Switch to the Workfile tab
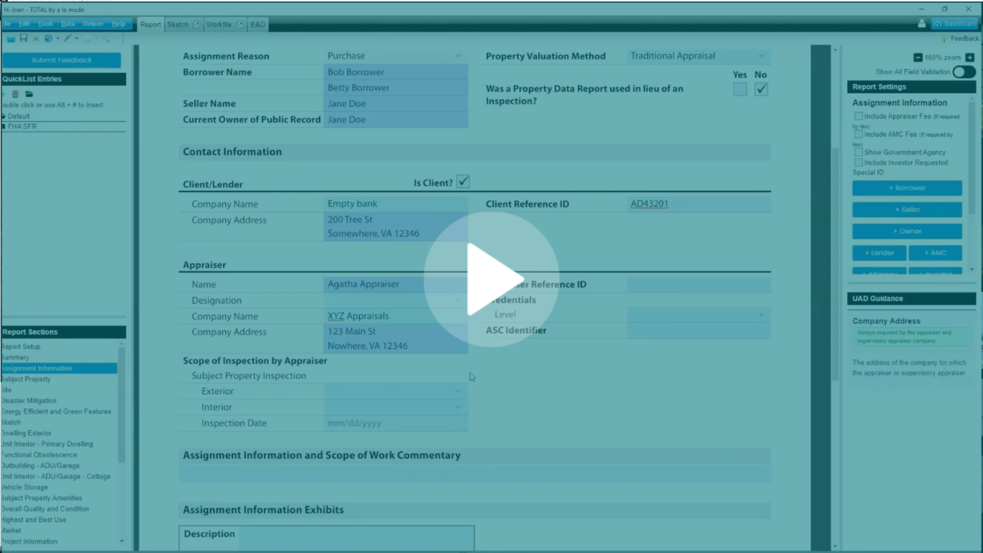The width and height of the screenshot is (983, 553). tap(219, 24)
